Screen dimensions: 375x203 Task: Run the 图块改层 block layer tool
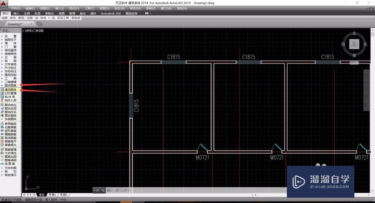10,108
